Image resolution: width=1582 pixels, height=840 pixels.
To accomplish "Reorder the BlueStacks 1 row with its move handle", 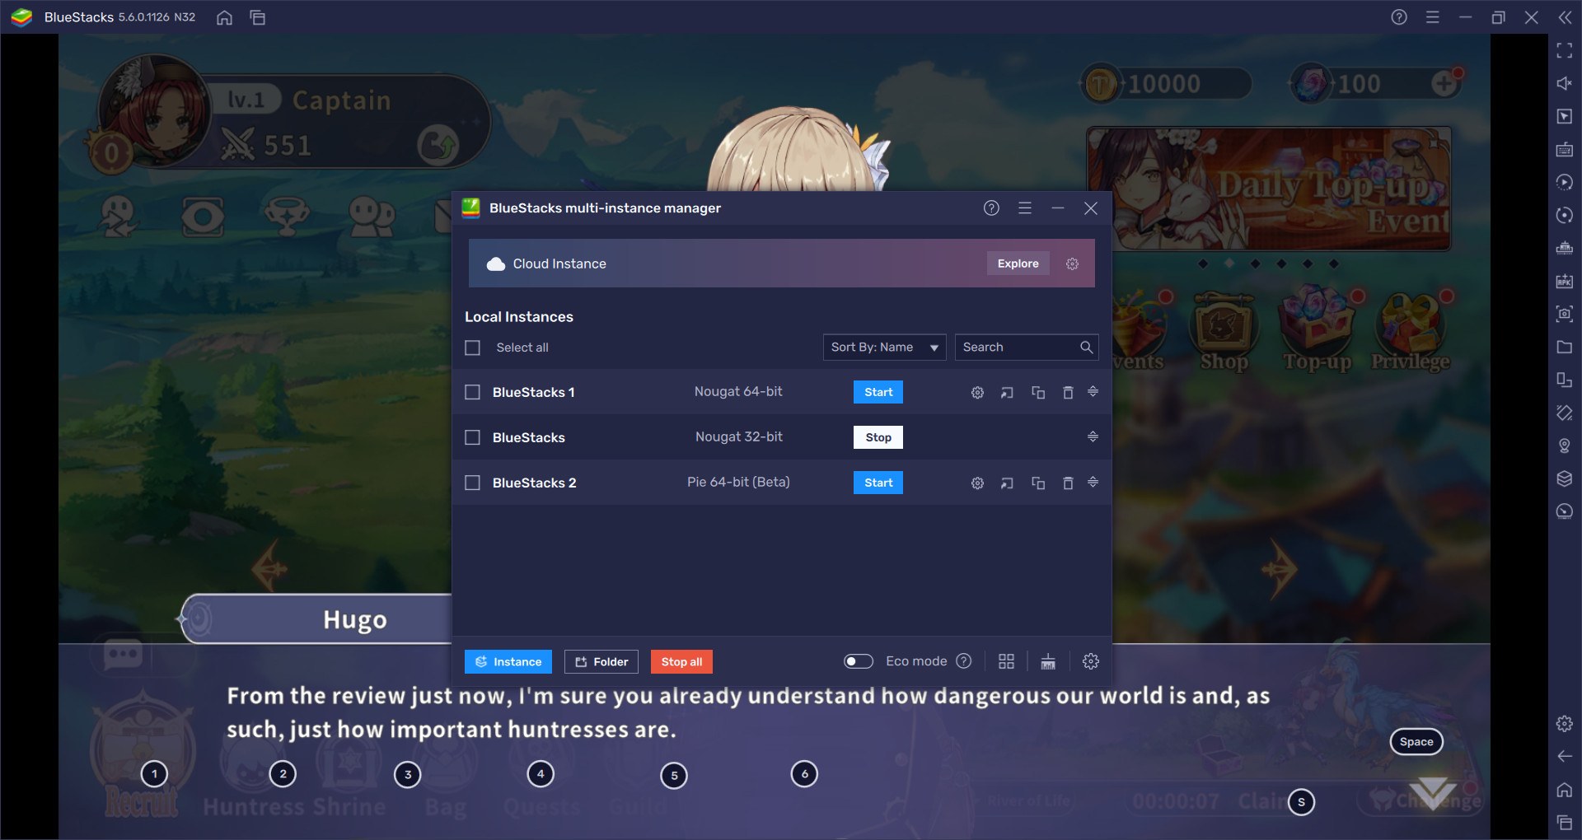I will 1093,391.
